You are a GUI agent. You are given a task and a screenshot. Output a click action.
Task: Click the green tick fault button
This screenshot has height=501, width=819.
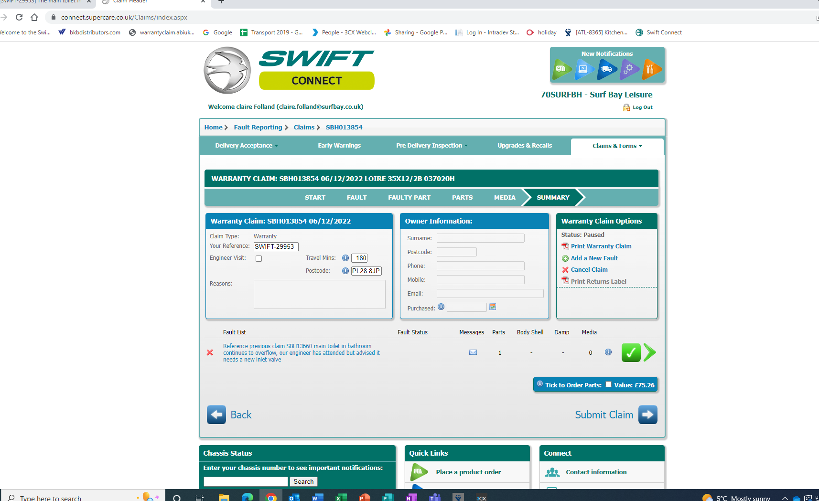[631, 352]
